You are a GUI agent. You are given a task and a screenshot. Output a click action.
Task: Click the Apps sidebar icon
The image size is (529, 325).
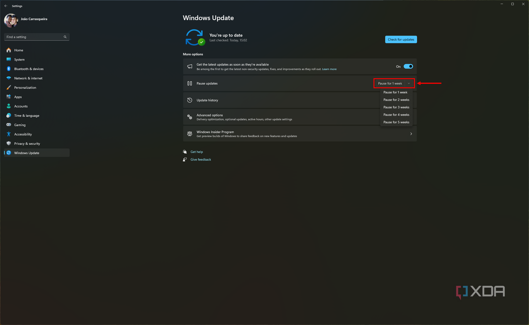click(8, 97)
